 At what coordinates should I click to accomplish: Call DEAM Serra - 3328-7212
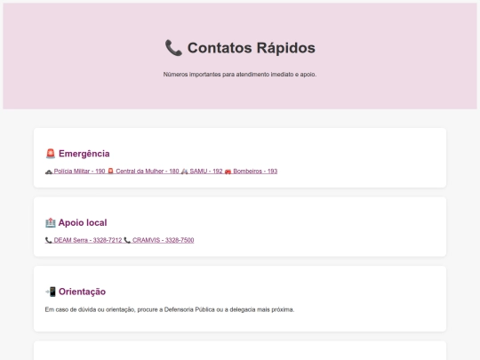(x=84, y=240)
